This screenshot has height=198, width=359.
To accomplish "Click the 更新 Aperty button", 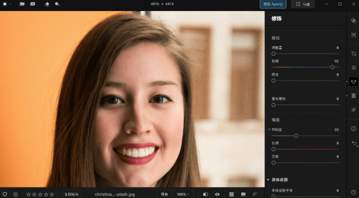I will [x=273, y=4].
